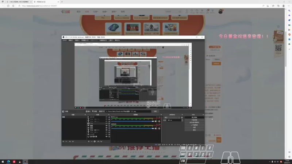Toggle visibility of 鼠标 source
Viewport: 292px width, 164px height.
(x=107, y=128)
